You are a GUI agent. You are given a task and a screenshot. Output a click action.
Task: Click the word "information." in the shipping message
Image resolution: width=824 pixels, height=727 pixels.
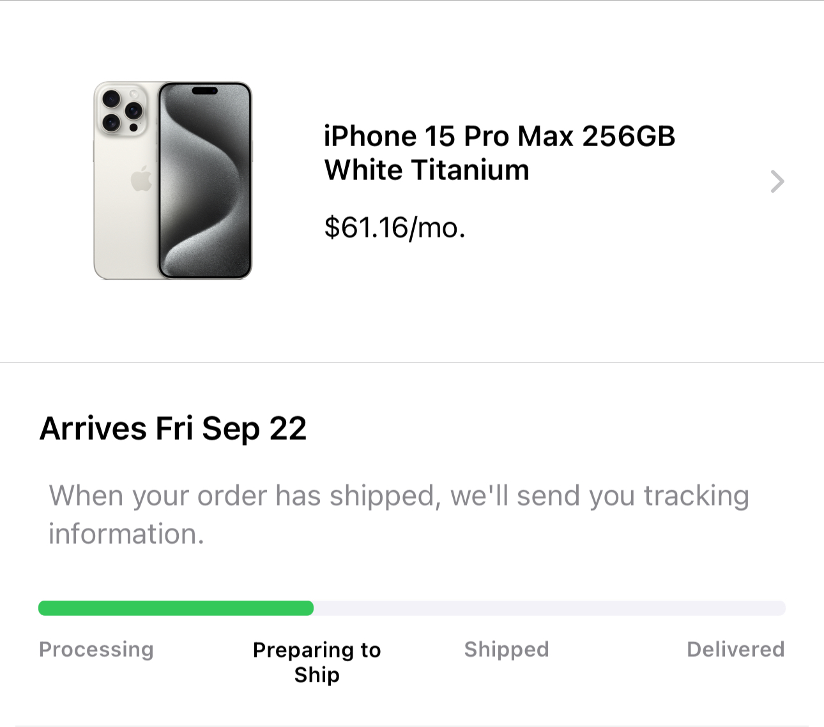coord(126,534)
